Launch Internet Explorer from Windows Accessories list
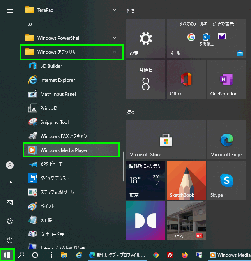This screenshot has height=261, width=251. point(71,80)
